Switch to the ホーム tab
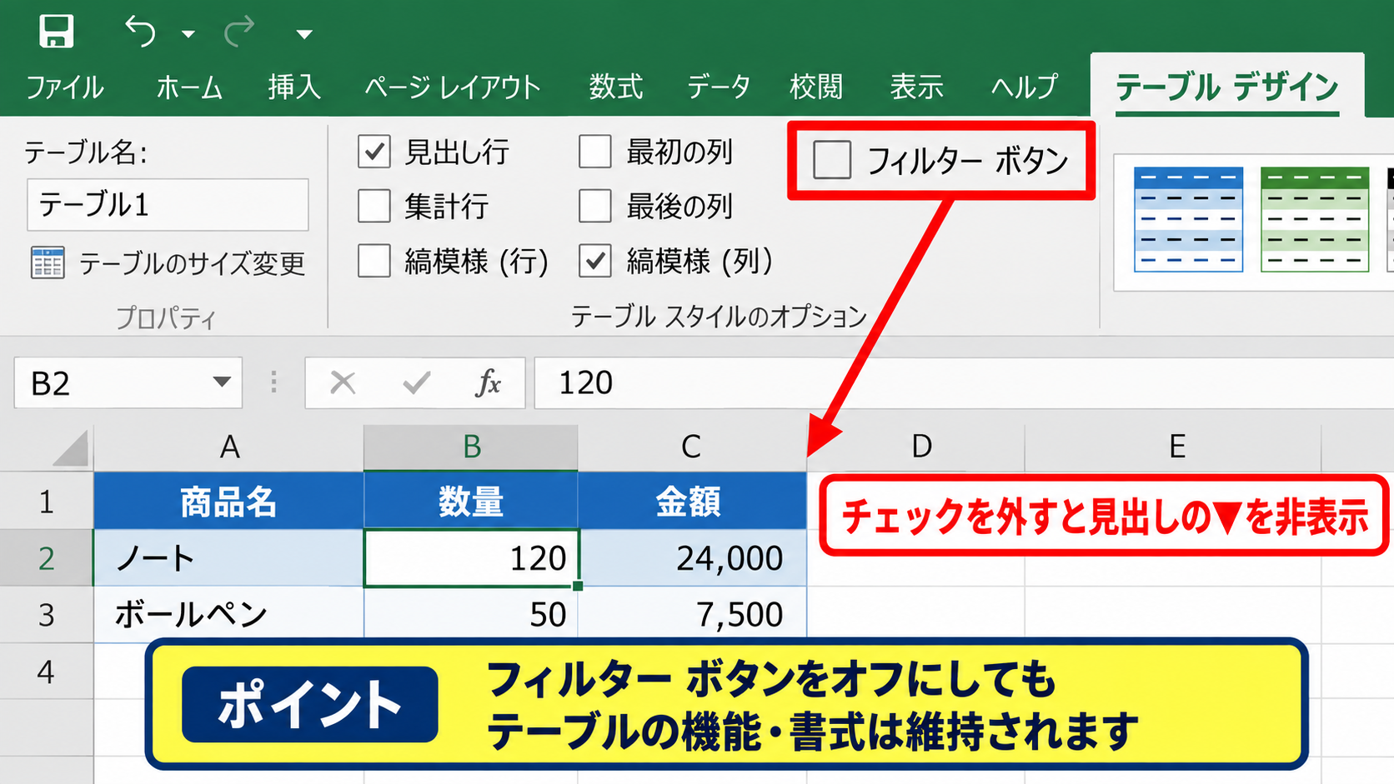This screenshot has width=1394, height=784. (x=189, y=87)
